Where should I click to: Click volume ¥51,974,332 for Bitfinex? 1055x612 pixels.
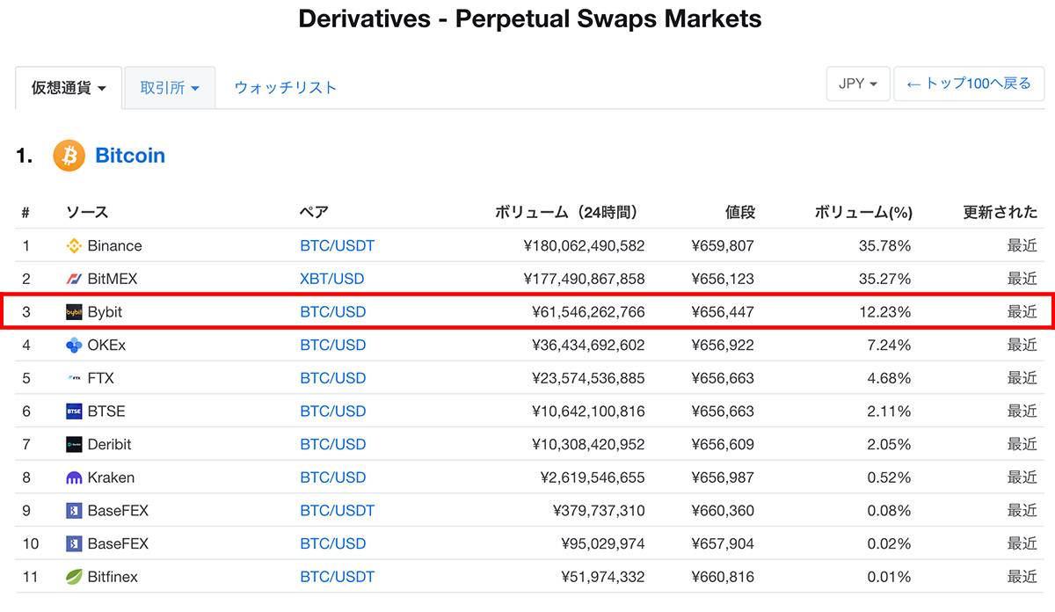[x=603, y=577]
